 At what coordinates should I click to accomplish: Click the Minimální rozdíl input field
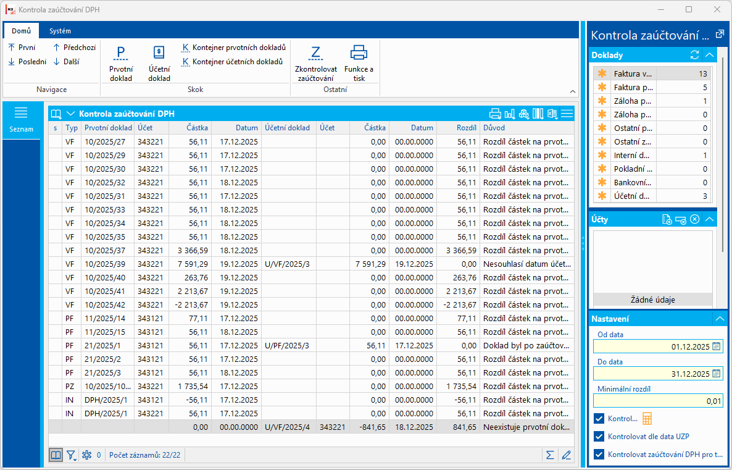(657, 401)
